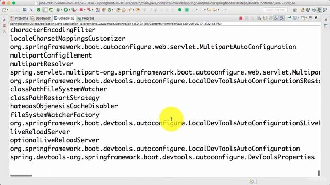Click the 'multipartConfigElement' console line
The height and width of the screenshot is (185, 330).
click(51, 55)
